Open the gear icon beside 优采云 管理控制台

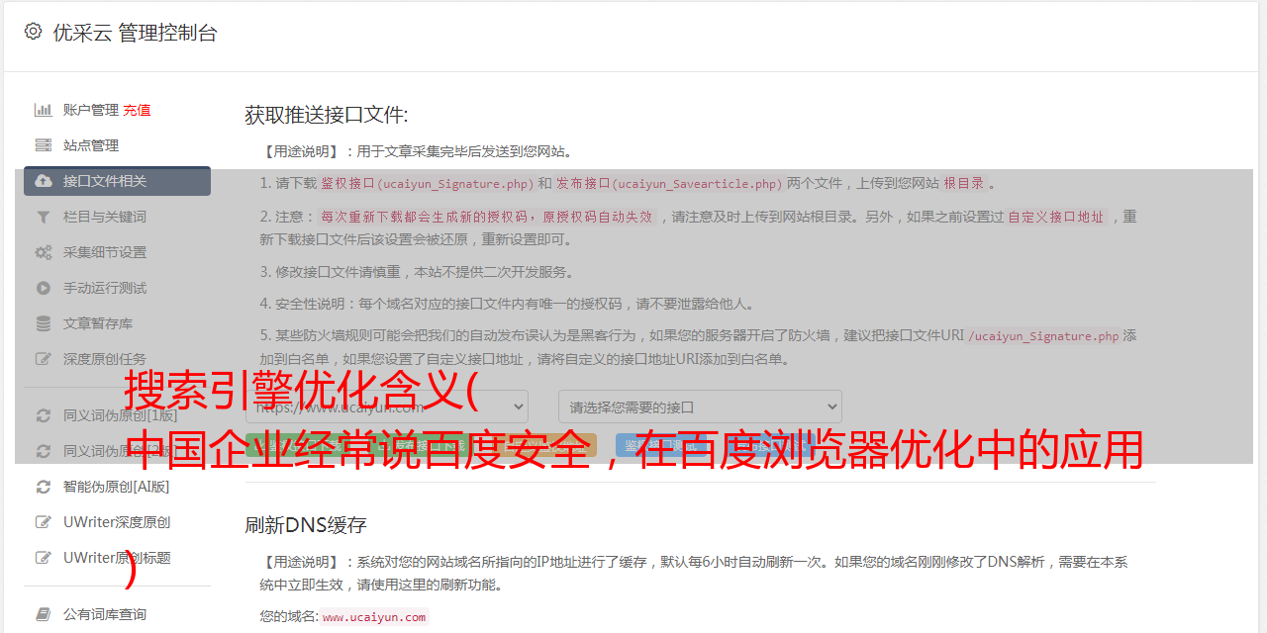[x=33, y=32]
